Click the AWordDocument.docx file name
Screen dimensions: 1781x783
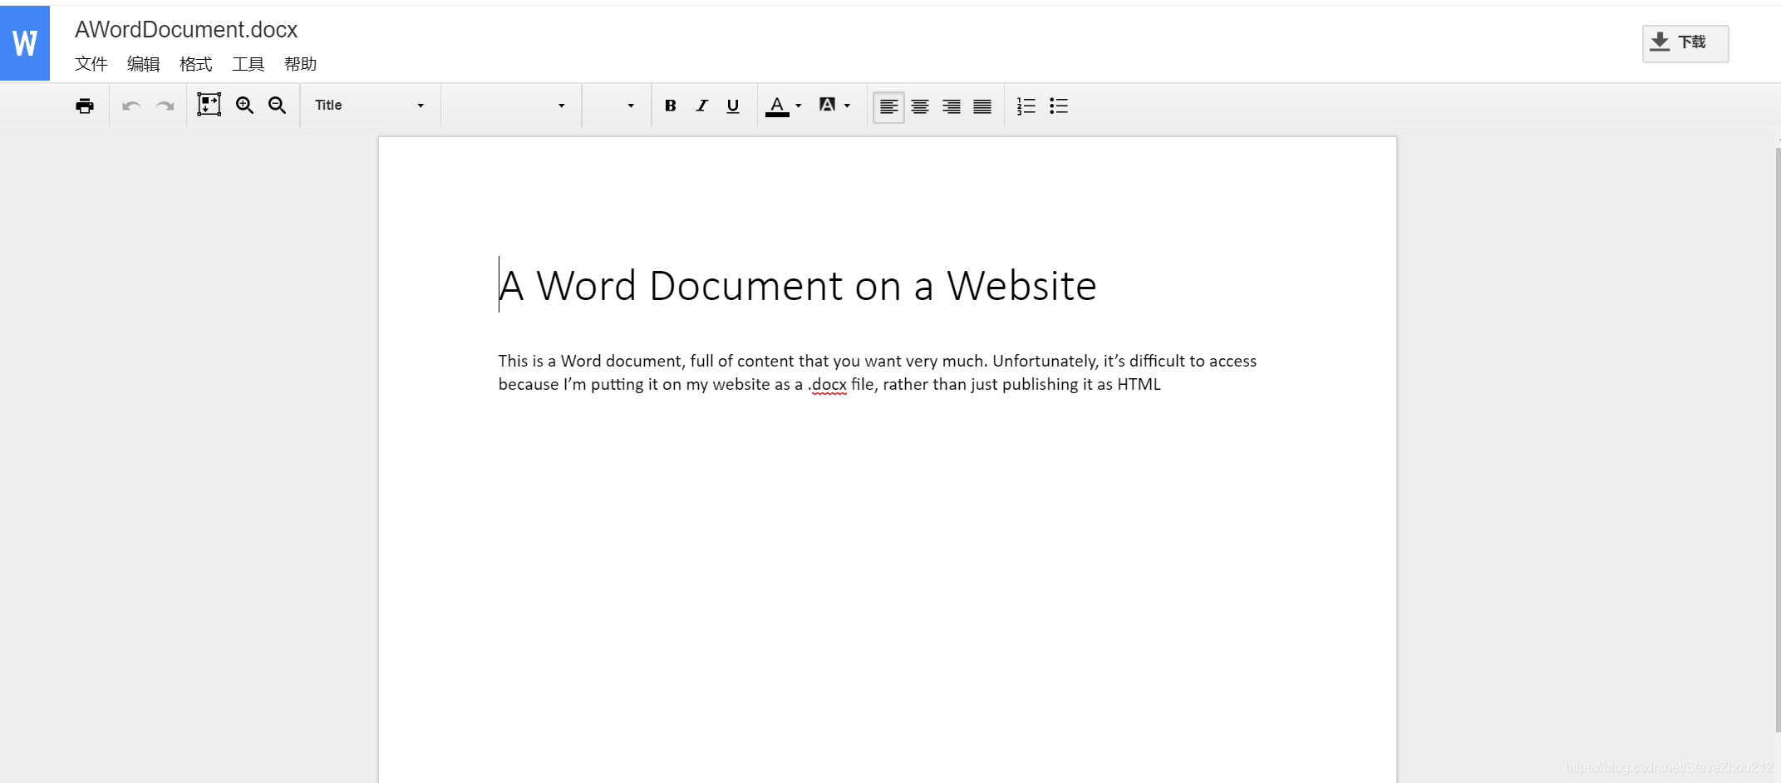pos(186,30)
